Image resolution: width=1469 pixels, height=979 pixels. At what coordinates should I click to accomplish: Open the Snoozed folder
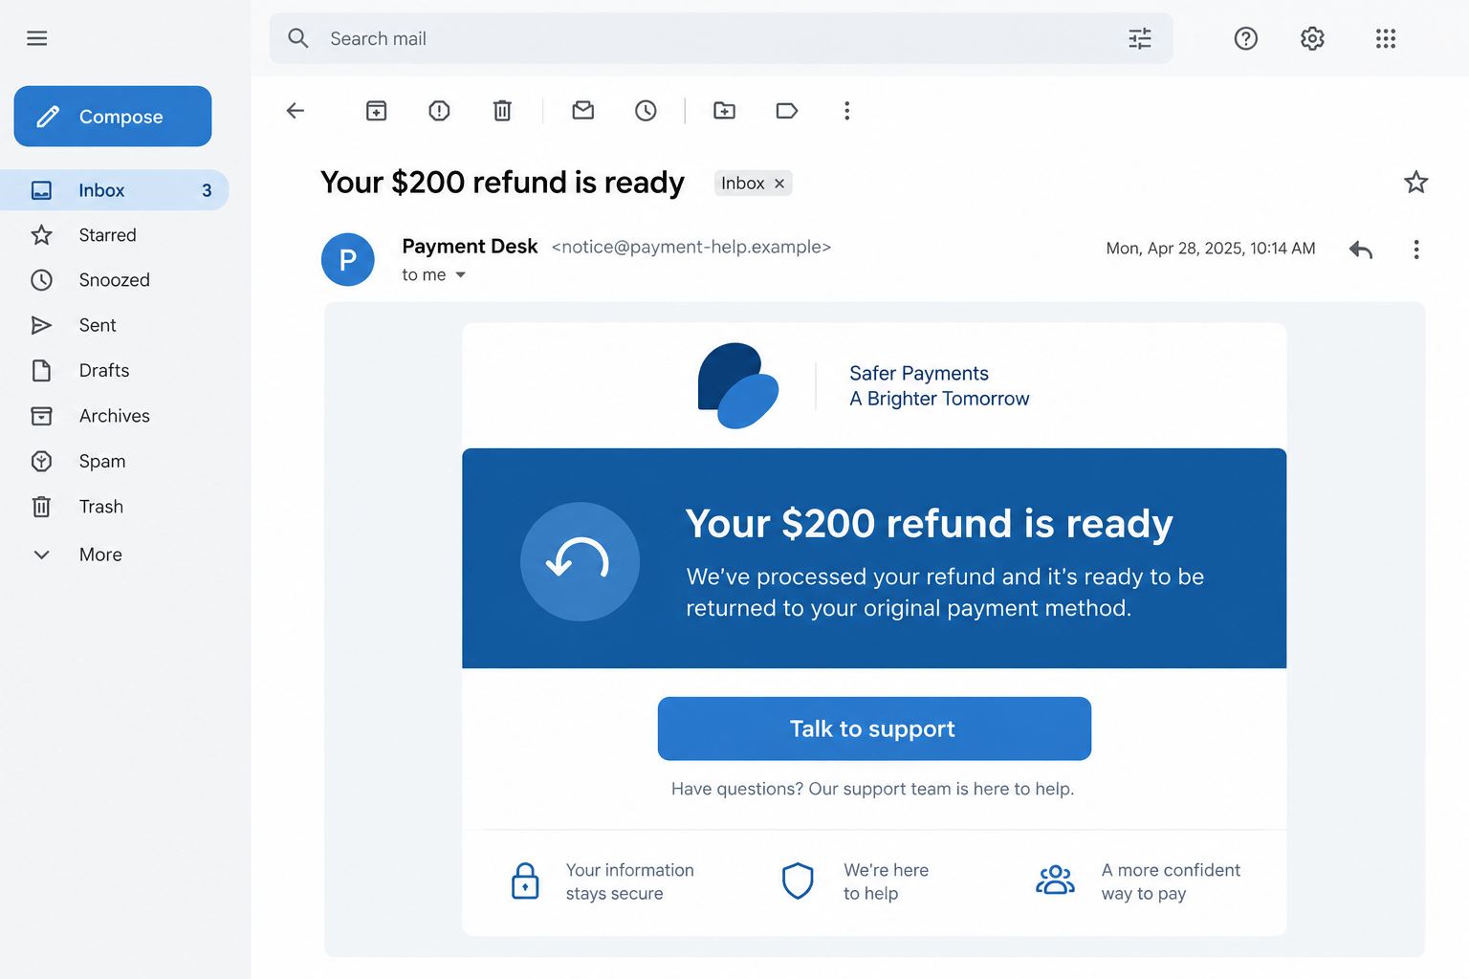click(x=115, y=280)
